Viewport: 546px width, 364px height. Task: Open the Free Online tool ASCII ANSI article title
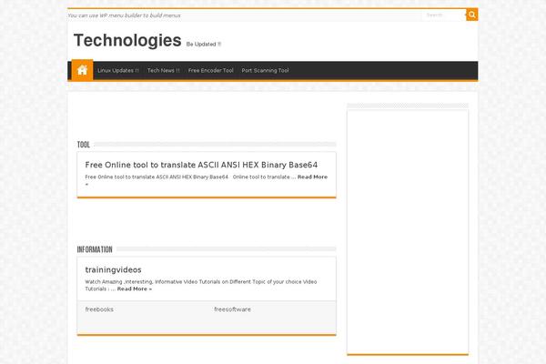(201, 165)
